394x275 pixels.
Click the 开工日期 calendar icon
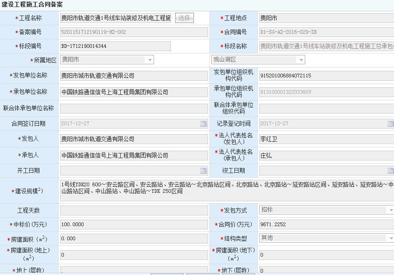coord(203,171)
